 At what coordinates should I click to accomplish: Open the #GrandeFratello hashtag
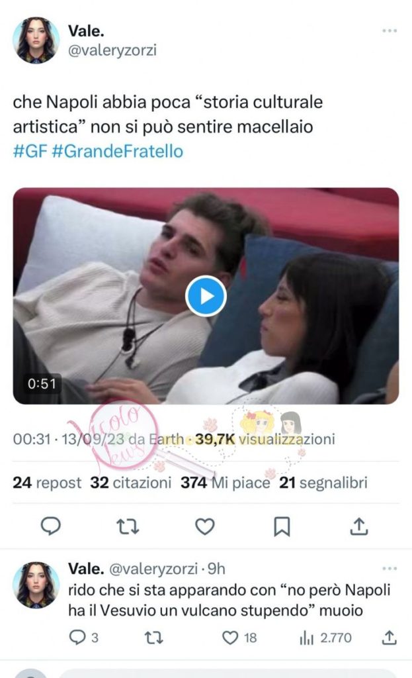(118, 152)
